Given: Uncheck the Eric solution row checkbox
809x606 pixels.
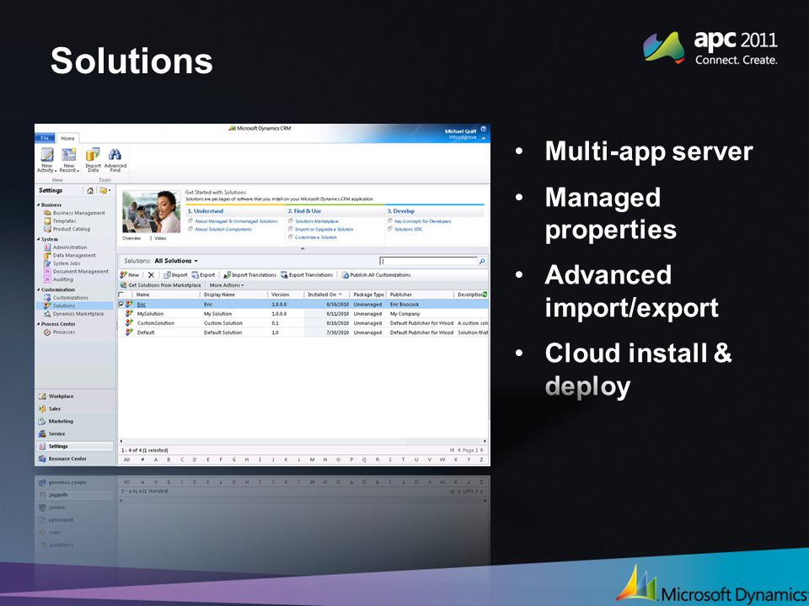Looking at the screenshot, I should pyautogui.click(x=121, y=305).
